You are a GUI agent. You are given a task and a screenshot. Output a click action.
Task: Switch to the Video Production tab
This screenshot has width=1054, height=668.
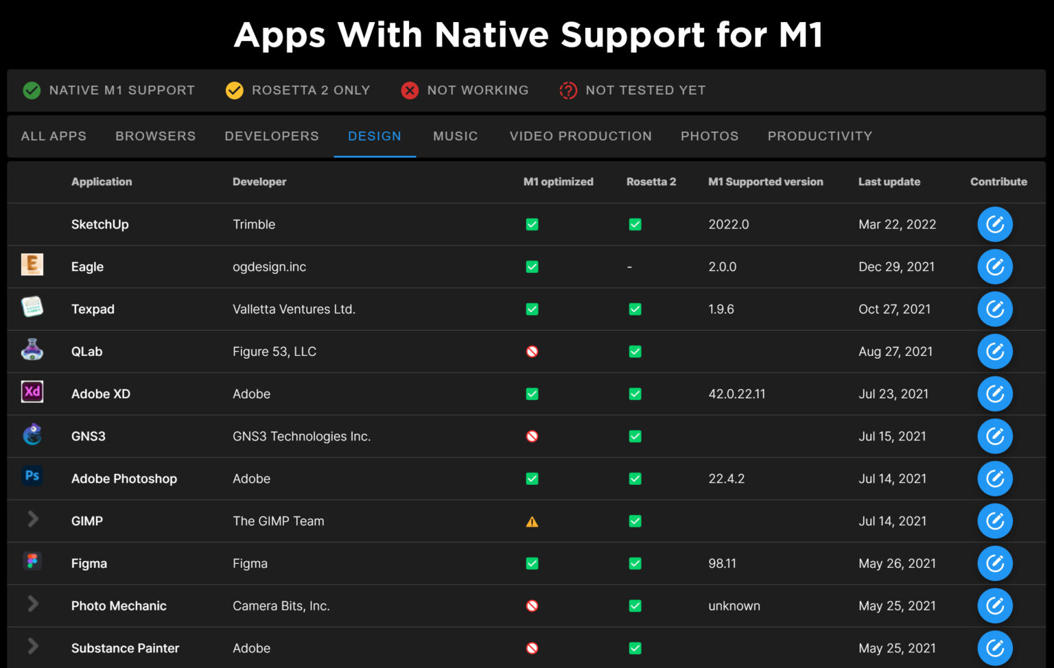[581, 136]
